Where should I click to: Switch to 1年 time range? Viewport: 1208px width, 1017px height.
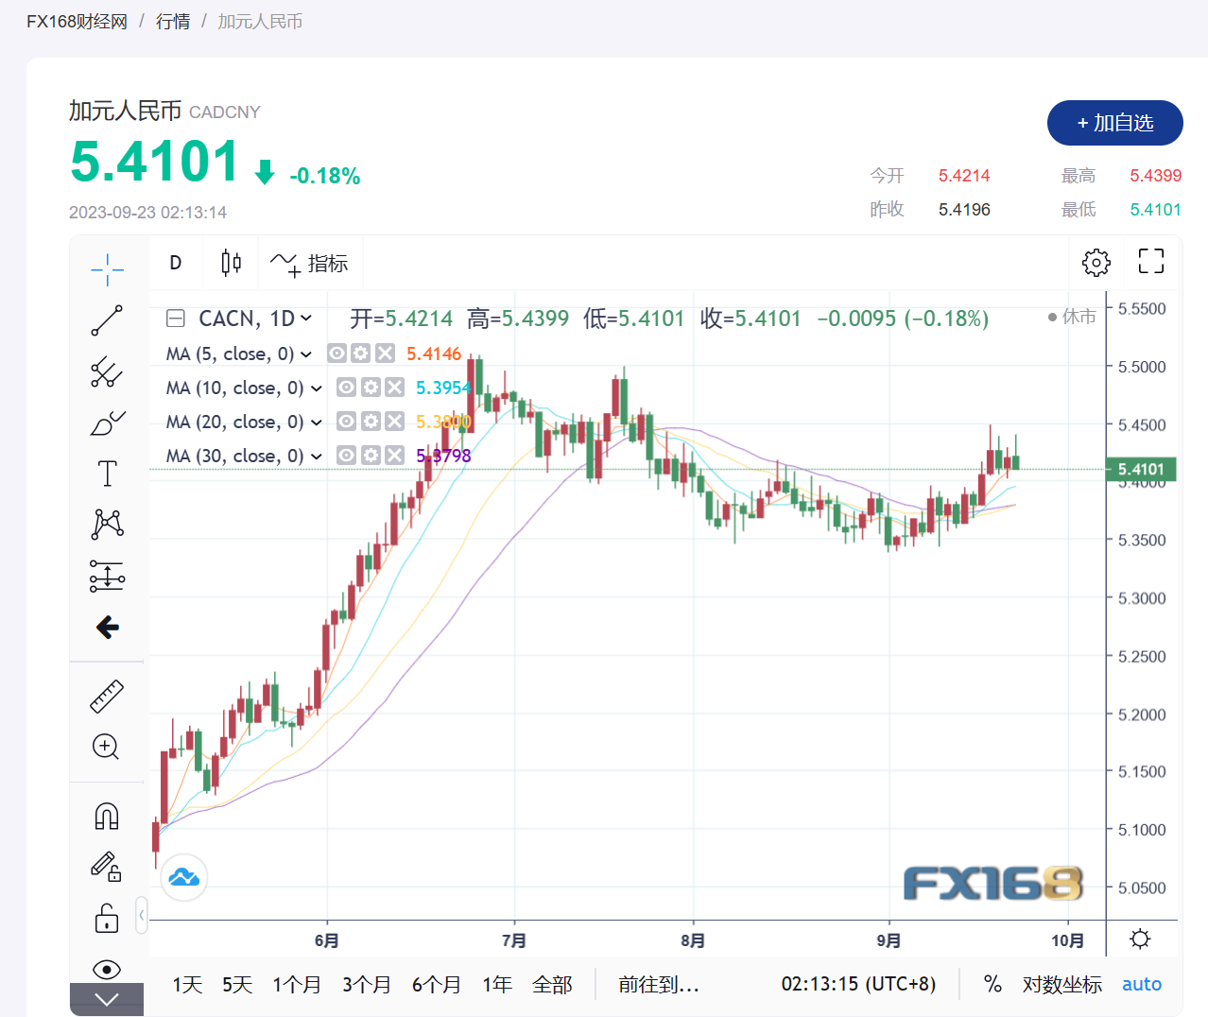[x=497, y=984]
